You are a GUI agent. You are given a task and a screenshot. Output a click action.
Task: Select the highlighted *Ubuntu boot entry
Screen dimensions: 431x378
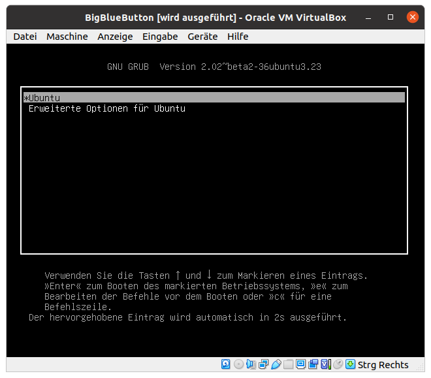click(214, 97)
